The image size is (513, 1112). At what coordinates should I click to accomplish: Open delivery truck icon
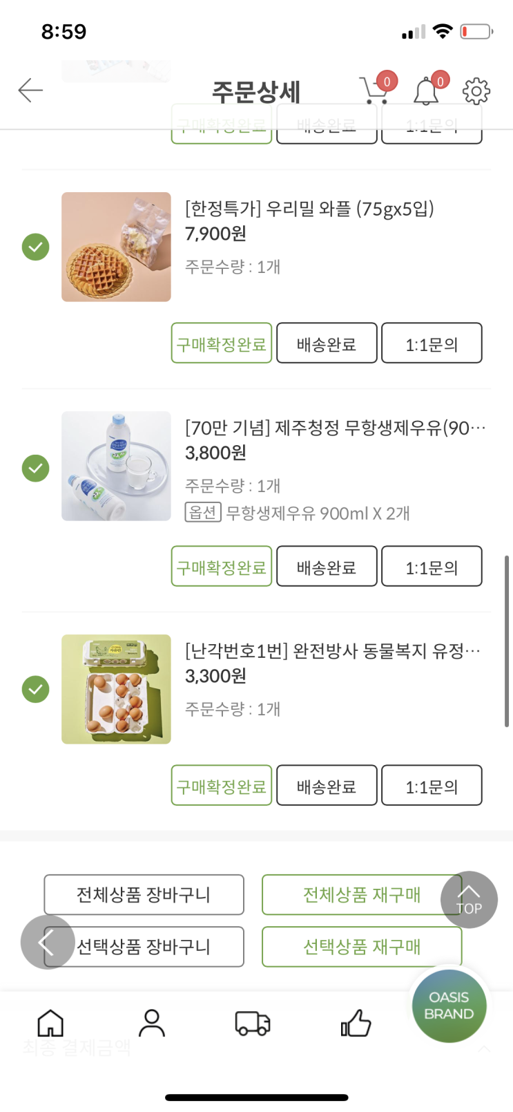tap(253, 1023)
